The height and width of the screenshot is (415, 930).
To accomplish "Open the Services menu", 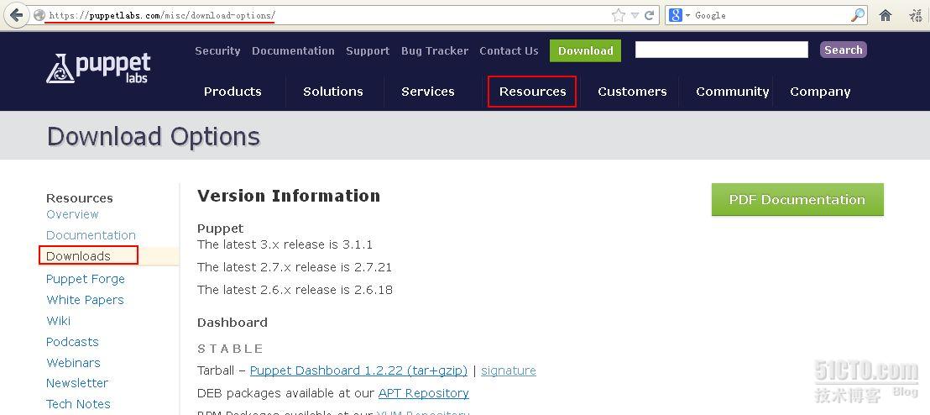I will pos(427,92).
